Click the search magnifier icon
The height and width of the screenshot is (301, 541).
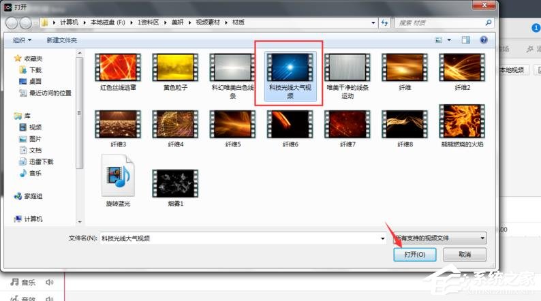click(x=489, y=22)
